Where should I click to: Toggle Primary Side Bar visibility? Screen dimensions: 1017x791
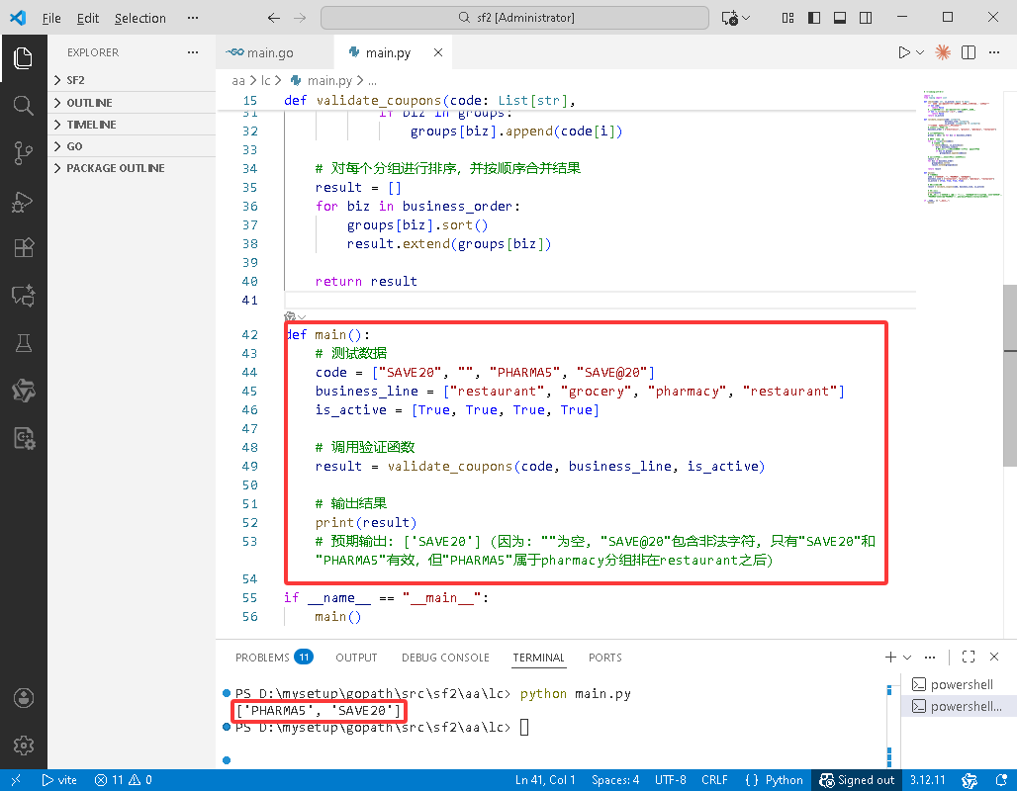[814, 18]
